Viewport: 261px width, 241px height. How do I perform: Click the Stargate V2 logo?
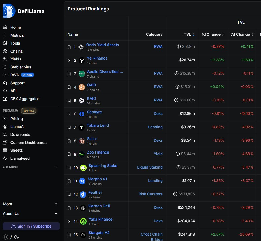pos(83,235)
